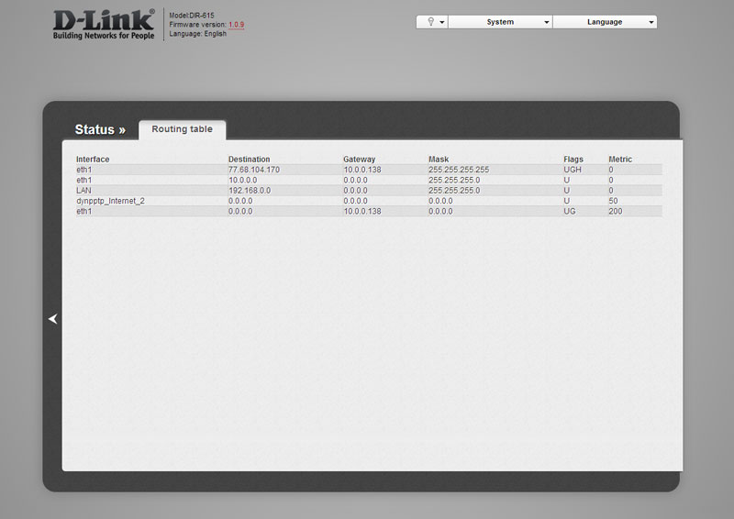Click the Status breadcrumb link

pos(100,129)
